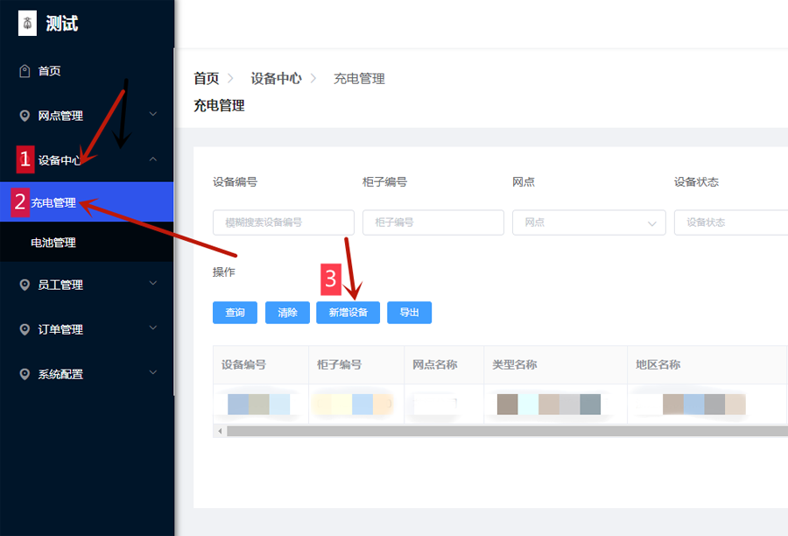The image size is (788, 536).
Task: Select the home icon next to 首页
Action: [x=24, y=70]
